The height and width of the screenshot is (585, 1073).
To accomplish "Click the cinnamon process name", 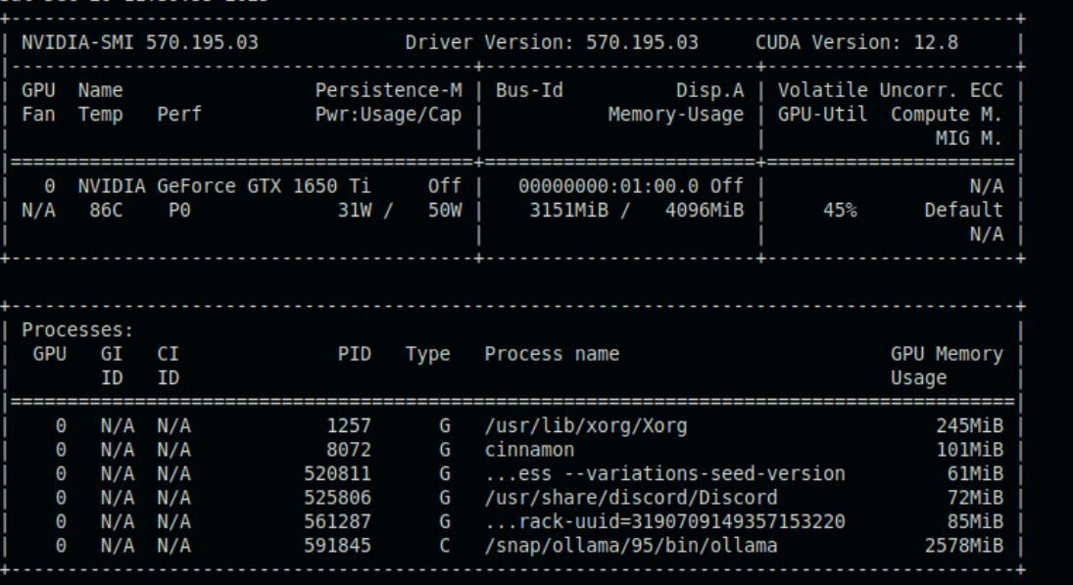I will tap(529, 450).
